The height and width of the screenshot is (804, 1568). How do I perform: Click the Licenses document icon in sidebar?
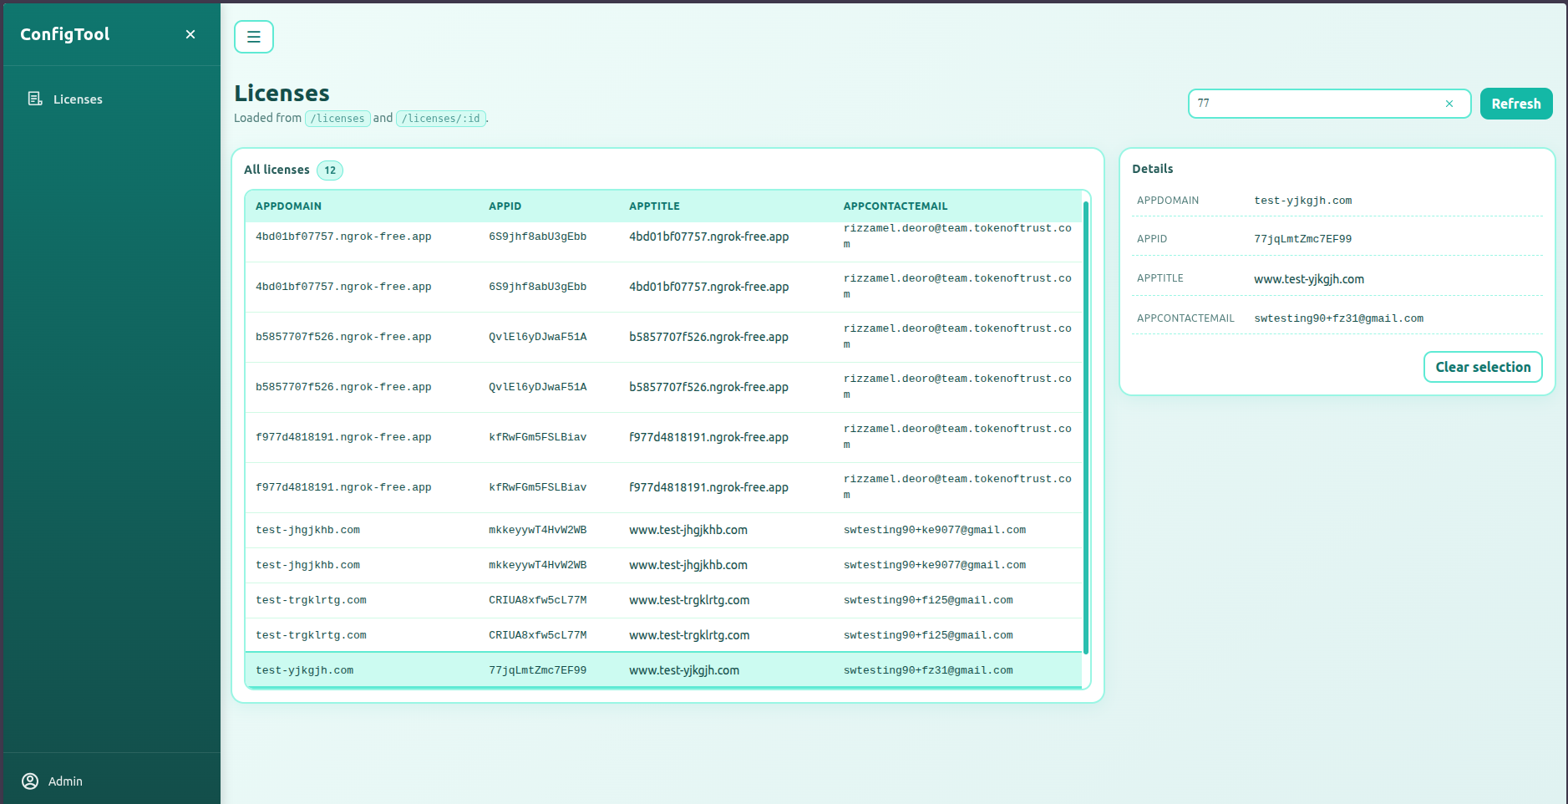35,99
